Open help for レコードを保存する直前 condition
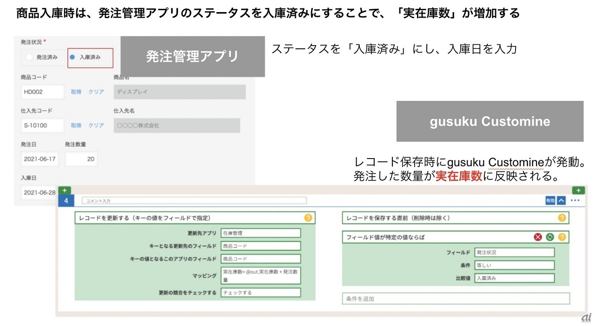This screenshot has width=595, height=326. coord(562,218)
